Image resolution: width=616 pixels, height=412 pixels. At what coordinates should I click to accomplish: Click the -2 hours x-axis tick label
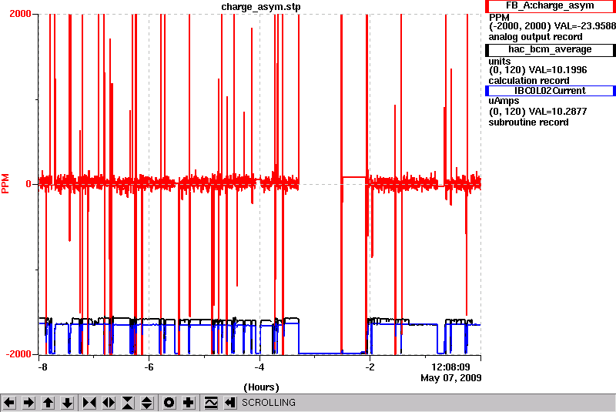pos(370,367)
